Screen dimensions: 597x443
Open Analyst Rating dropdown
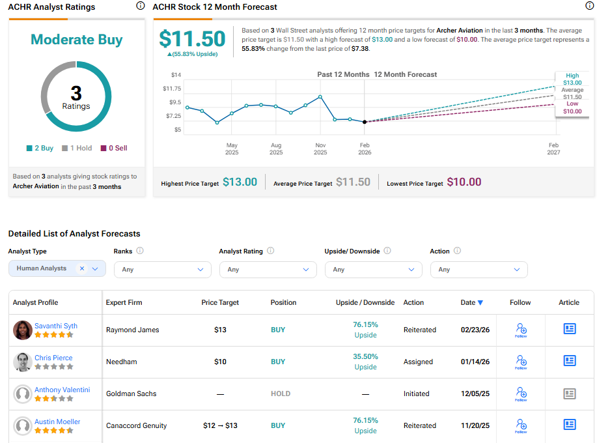click(x=268, y=270)
